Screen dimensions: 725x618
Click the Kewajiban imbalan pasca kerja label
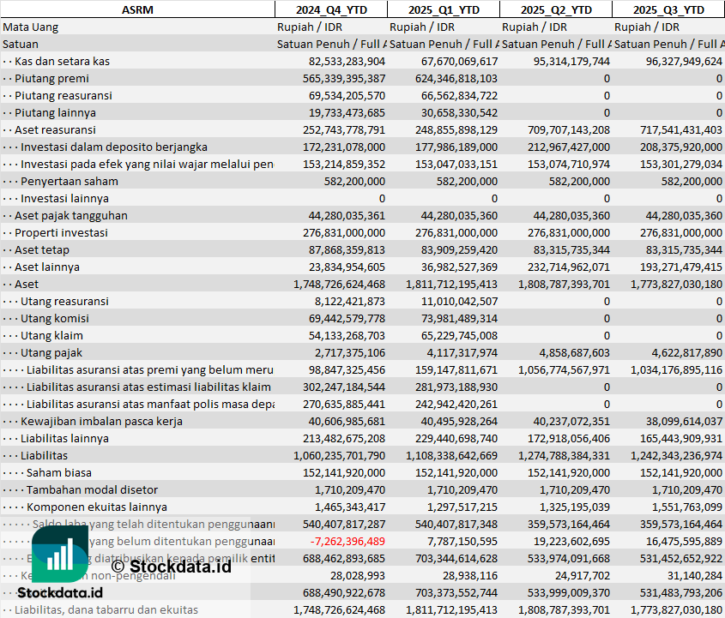[101, 421]
